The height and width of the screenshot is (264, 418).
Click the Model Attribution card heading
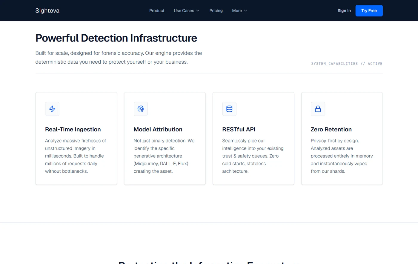[158, 129]
